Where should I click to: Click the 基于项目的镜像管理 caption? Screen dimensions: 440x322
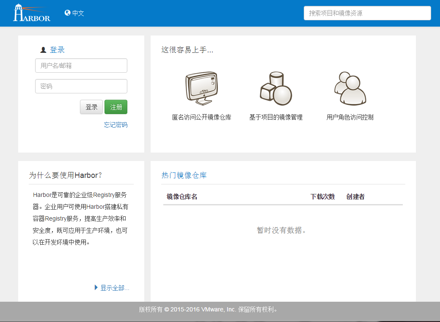click(276, 117)
